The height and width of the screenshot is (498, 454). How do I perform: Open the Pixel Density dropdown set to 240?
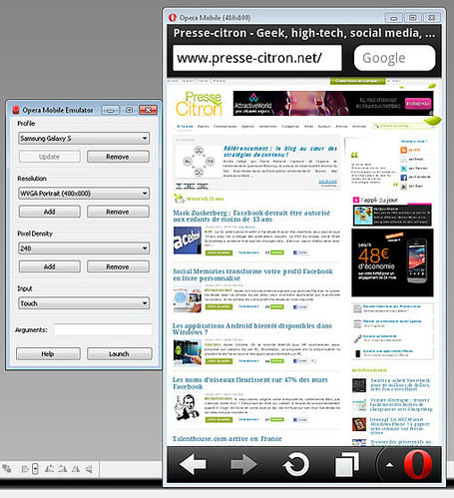(x=84, y=249)
